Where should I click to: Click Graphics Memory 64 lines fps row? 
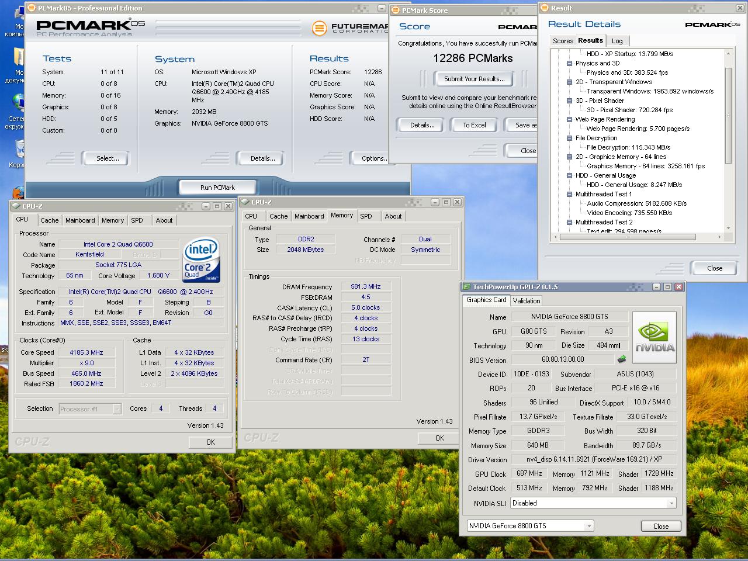tap(646, 166)
